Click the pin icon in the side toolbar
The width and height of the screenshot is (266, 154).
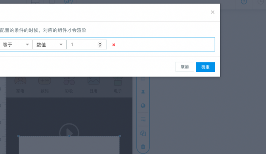click(x=143, y=92)
